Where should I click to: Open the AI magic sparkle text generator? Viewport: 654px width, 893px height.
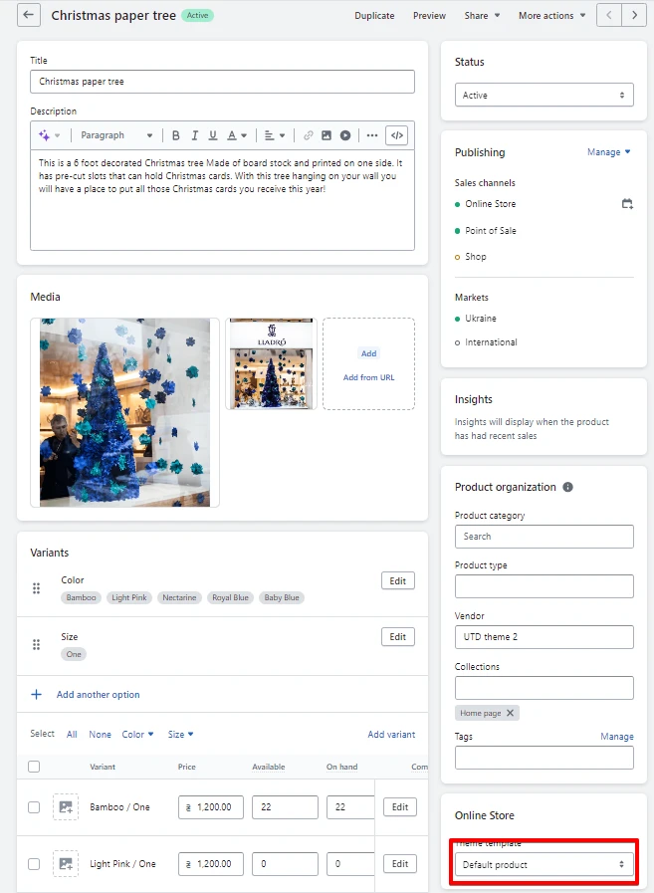(49, 135)
